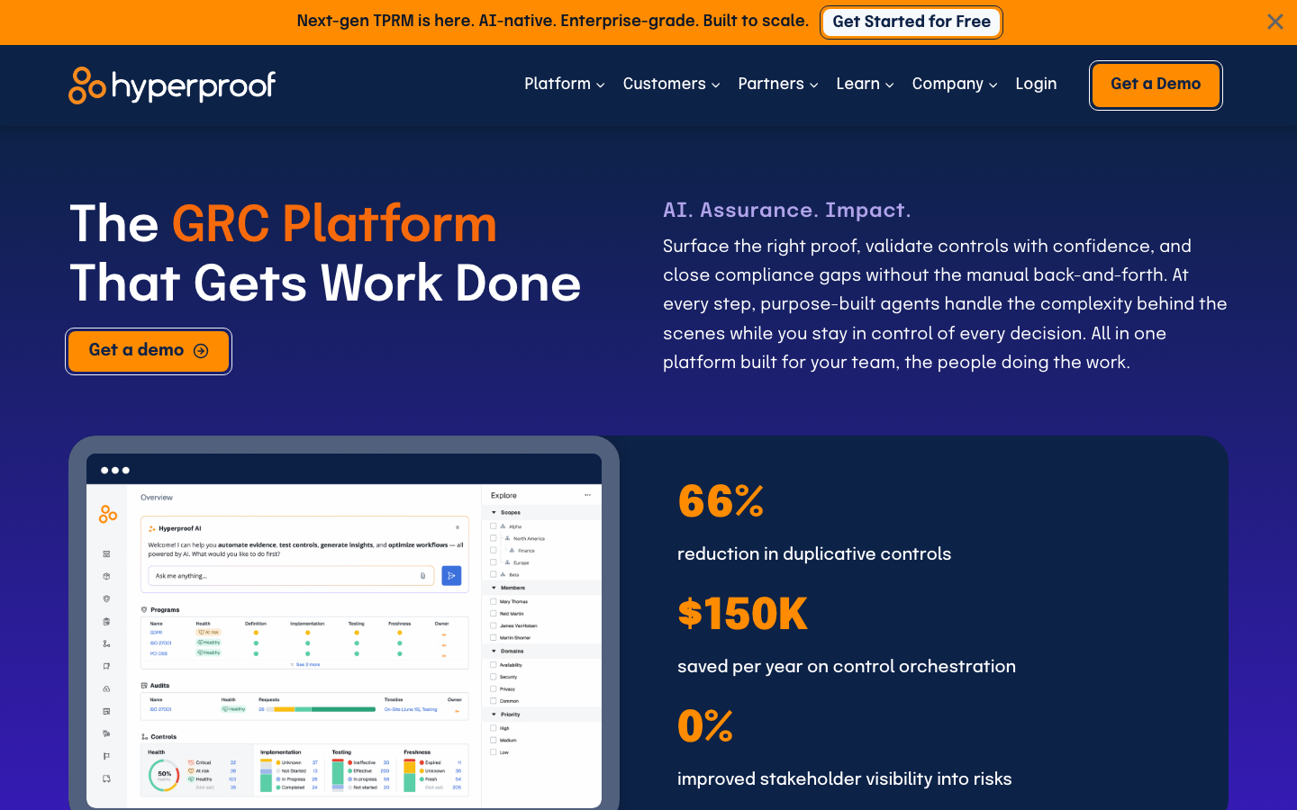
Task: Click the shield icon next to Programs heading
Action: 144,609
